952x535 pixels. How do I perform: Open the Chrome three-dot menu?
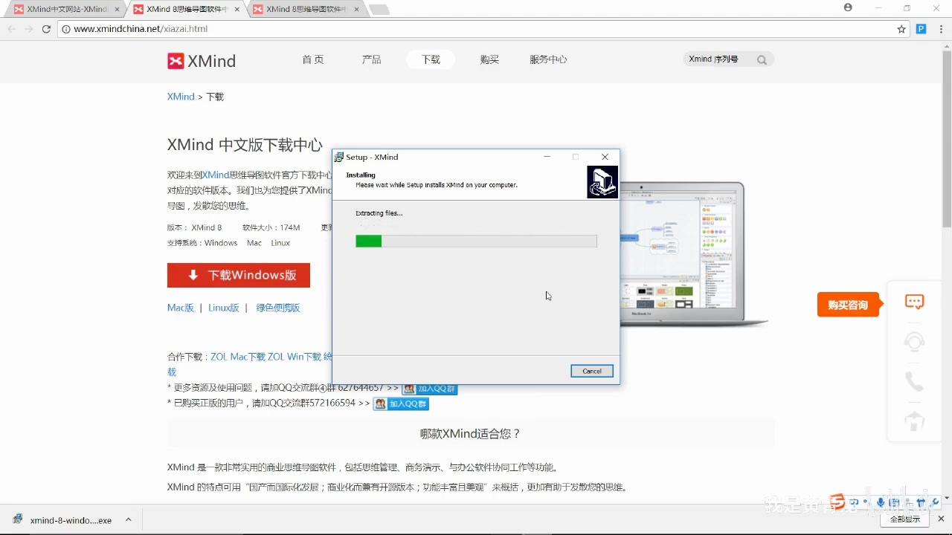pyautogui.click(x=940, y=29)
